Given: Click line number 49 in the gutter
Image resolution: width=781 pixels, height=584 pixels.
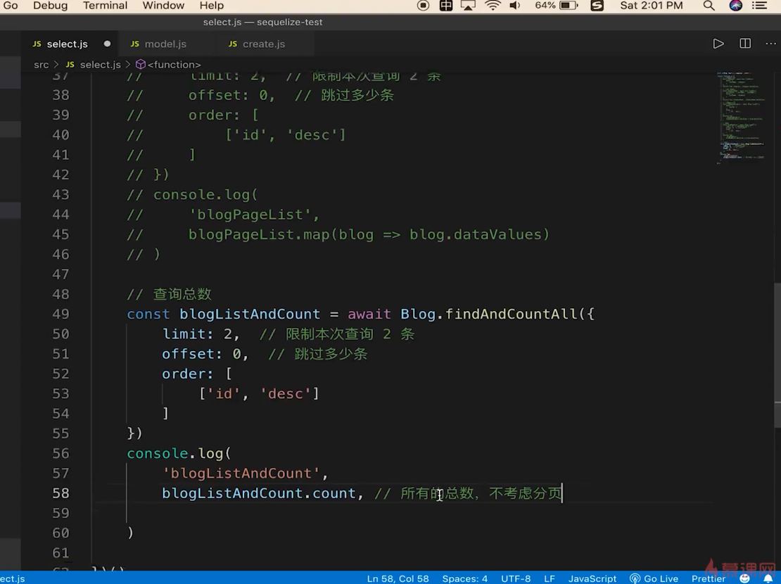Looking at the screenshot, I should (61, 314).
